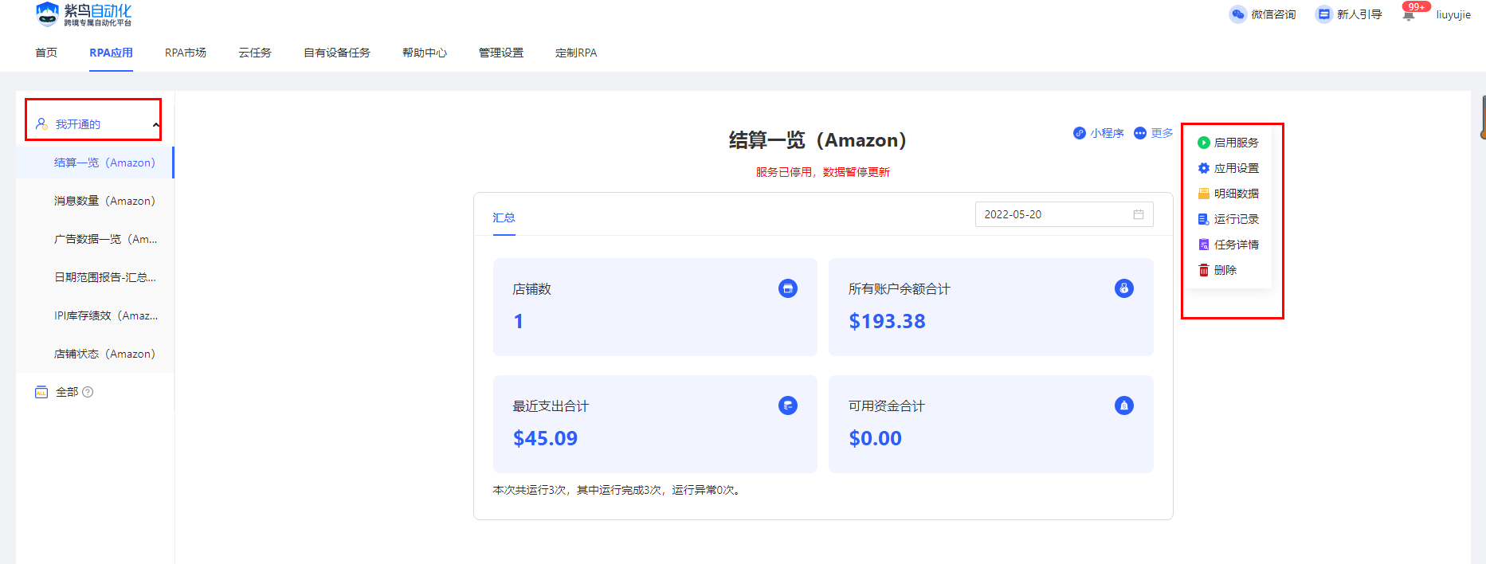Open 日期范围报告-汇总 item in sidebar

pos(95,277)
